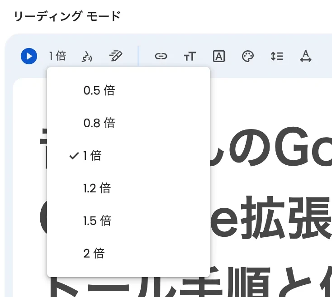Viewport: 332px width, 297px height.
Task: Select 1.5 倍 playback speed
Action: (128, 220)
